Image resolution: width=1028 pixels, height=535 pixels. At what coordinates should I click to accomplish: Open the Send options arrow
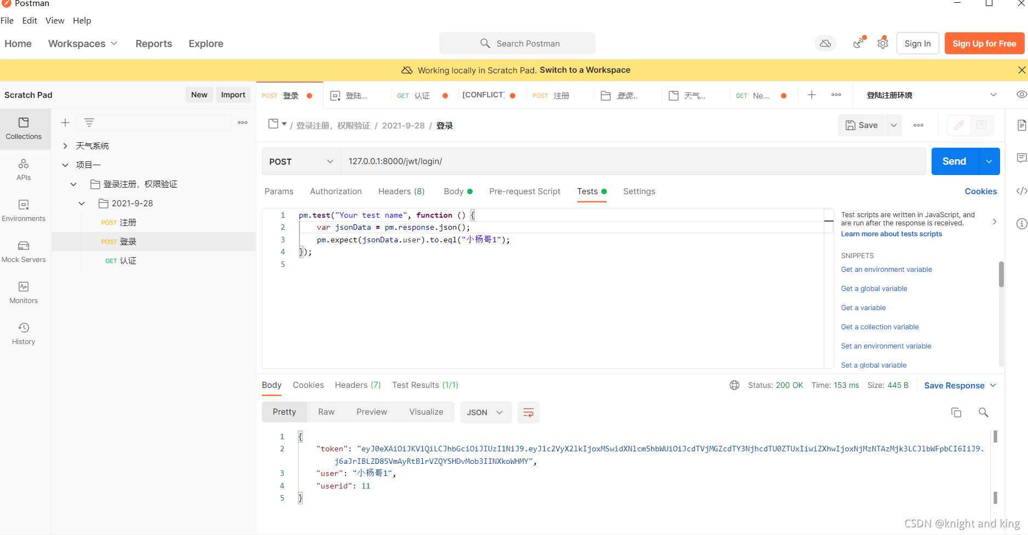pyautogui.click(x=989, y=161)
